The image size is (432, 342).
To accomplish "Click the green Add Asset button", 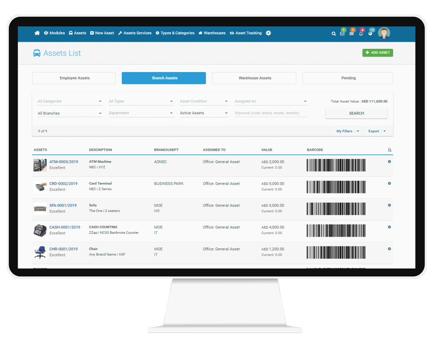I will [377, 53].
